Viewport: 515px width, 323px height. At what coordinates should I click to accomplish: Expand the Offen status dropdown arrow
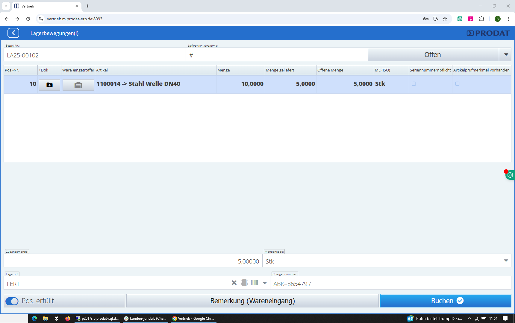tap(506, 55)
